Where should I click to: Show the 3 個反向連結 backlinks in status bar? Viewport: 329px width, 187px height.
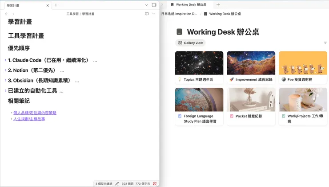104,183
